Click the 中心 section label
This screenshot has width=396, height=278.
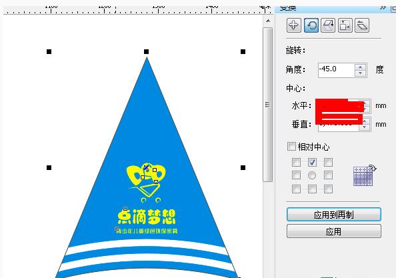[295, 88]
